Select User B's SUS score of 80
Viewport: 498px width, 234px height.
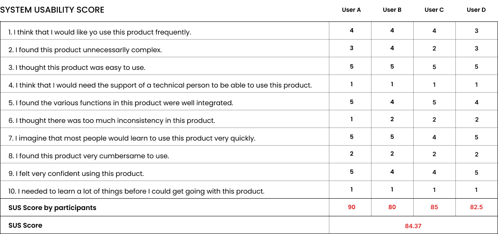(x=392, y=207)
